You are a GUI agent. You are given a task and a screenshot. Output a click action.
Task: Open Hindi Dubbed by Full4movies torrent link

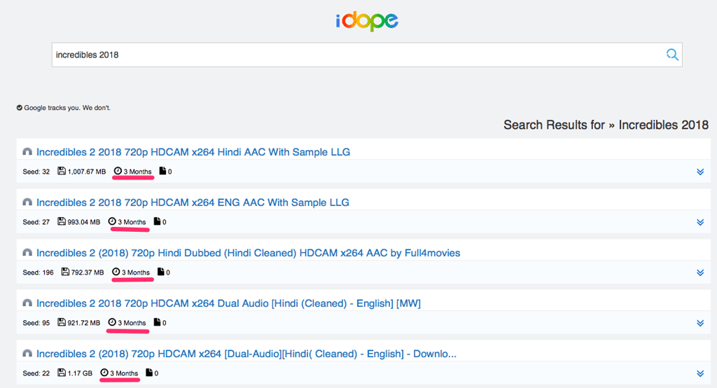pyautogui.click(x=249, y=253)
